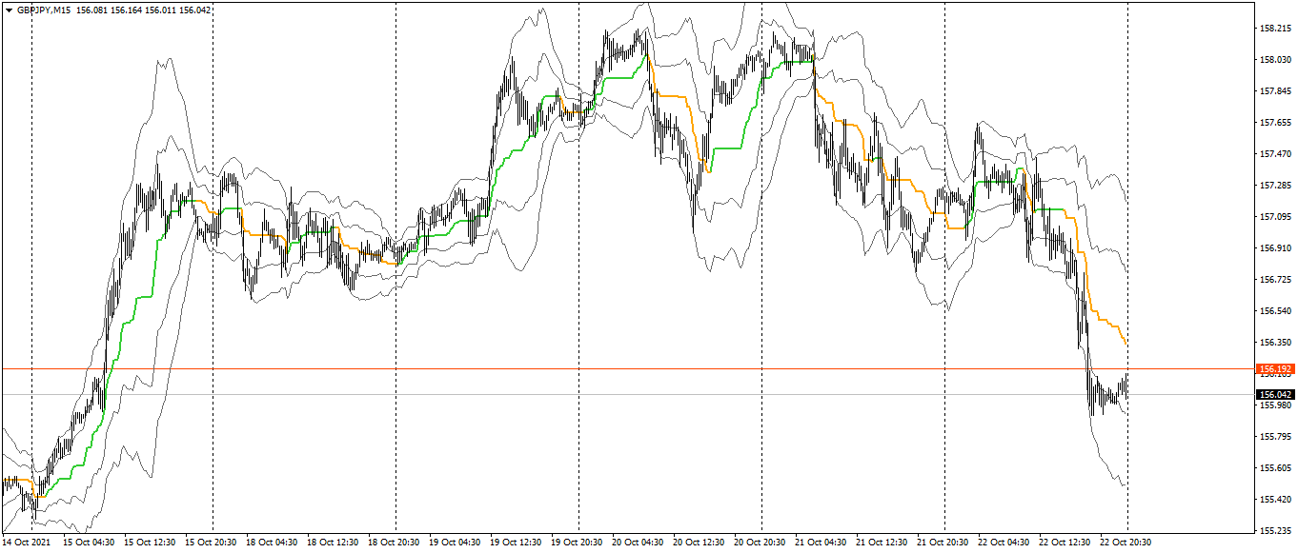The image size is (1298, 553).
Task: Click the 21 Oct 12:30 time label
Action: (882, 543)
